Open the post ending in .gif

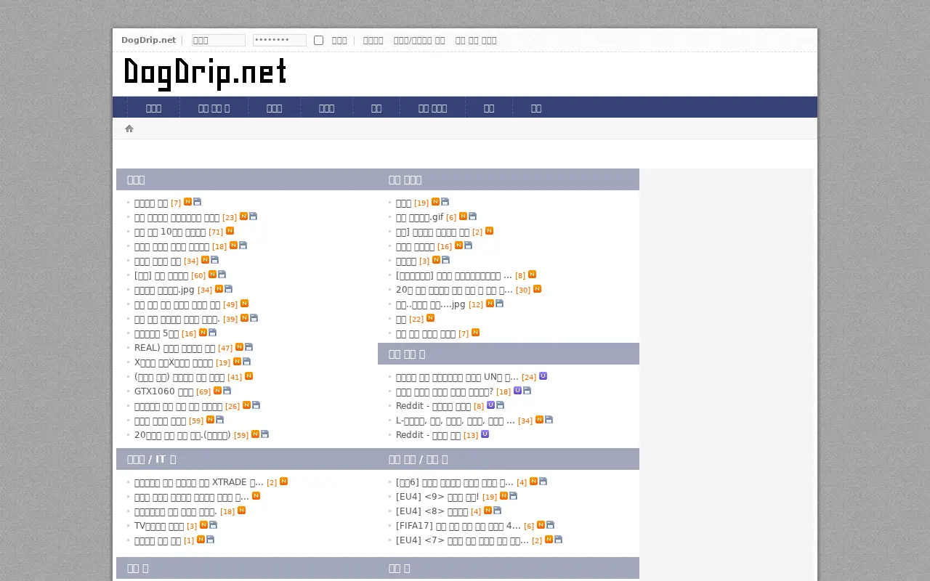coord(419,217)
